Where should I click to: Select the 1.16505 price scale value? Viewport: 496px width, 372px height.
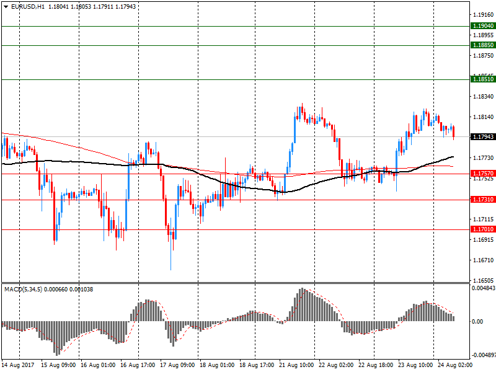483,281
